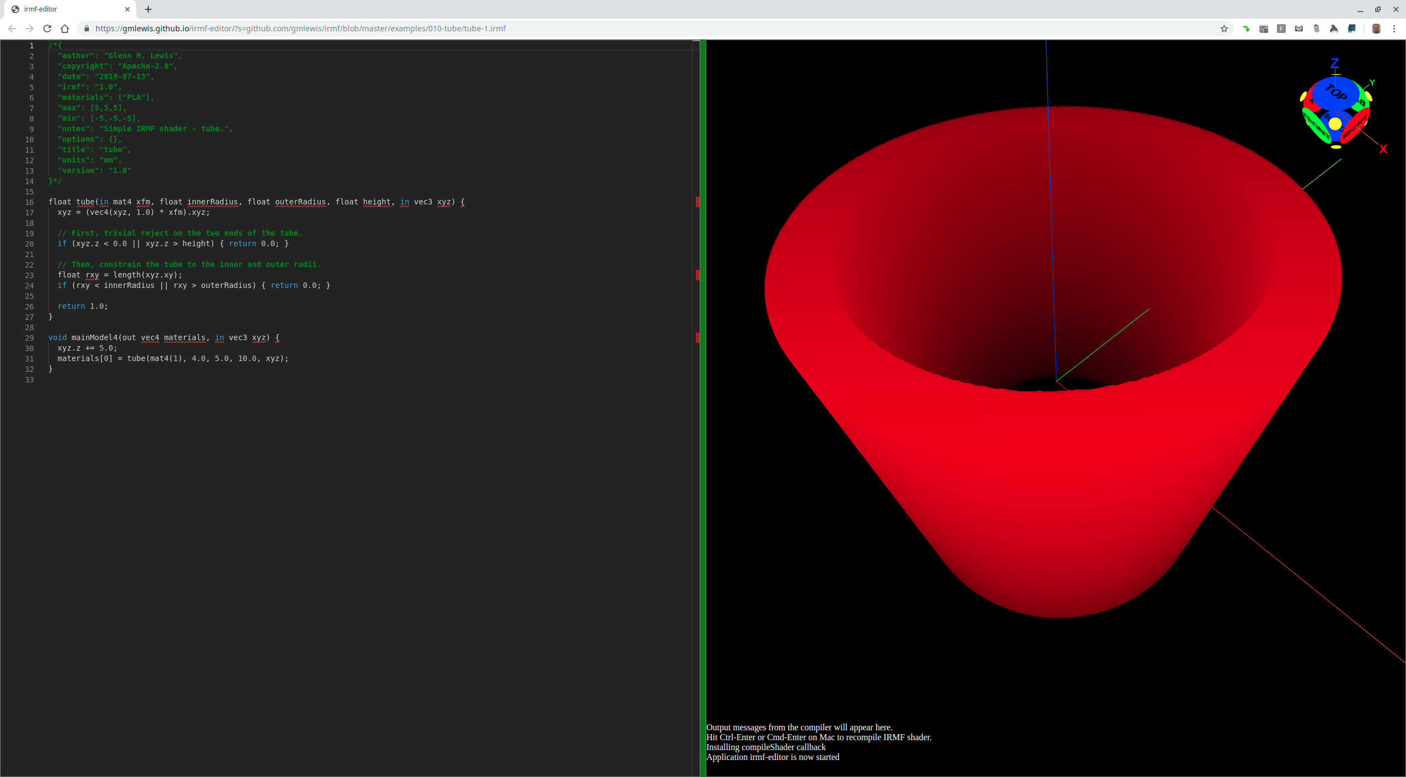Click 'Application irmf-editor is now started' message
Viewport: 1406px width, 777px height.
click(x=773, y=757)
